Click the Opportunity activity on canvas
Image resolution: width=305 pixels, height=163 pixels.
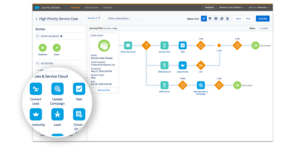coord(182,65)
